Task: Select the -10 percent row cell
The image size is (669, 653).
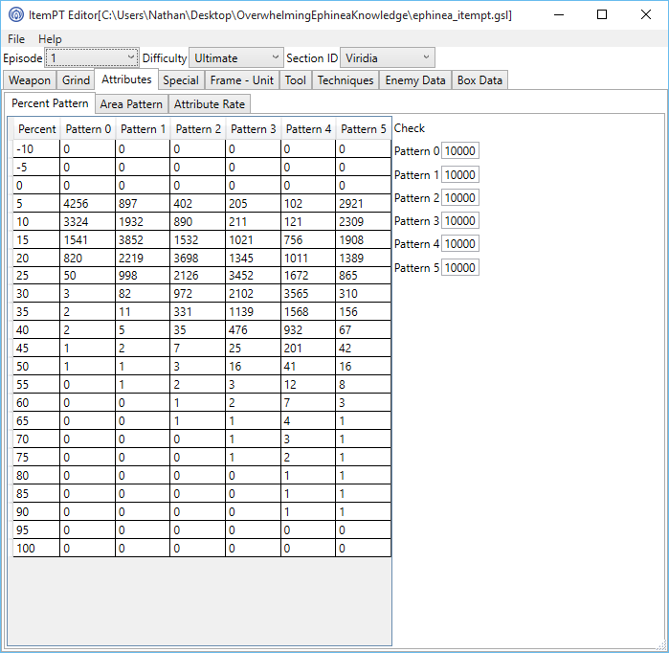Action: (36, 149)
